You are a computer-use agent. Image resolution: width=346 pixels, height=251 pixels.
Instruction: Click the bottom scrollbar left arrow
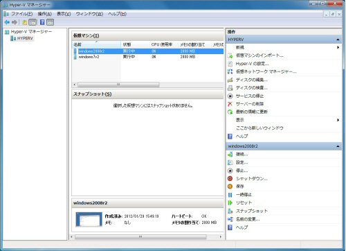71,237
